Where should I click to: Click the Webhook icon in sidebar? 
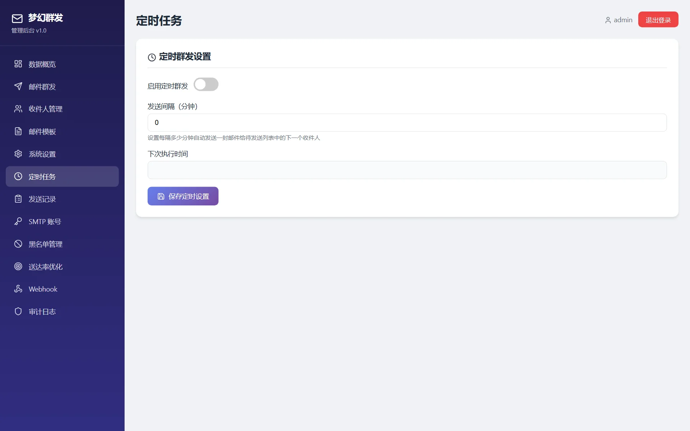coord(18,289)
